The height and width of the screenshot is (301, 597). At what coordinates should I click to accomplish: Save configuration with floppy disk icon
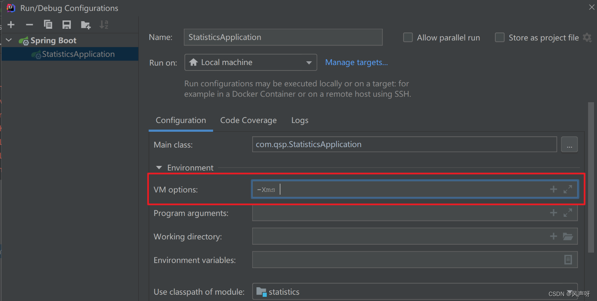[67, 25]
